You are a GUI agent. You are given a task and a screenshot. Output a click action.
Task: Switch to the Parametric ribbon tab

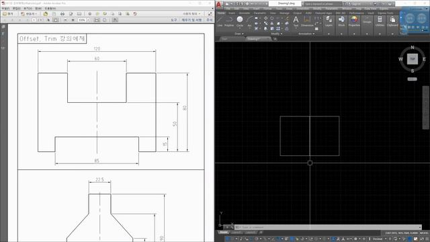click(x=259, y=13)
